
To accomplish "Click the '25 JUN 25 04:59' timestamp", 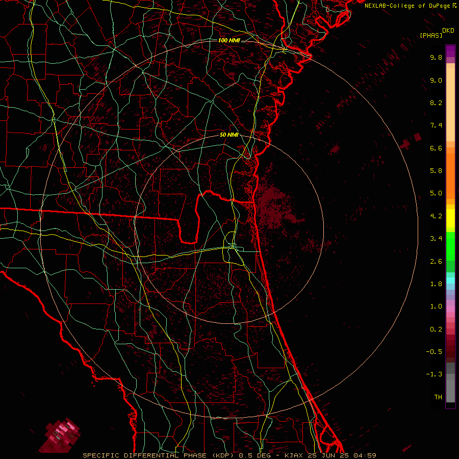I will [x=342, y=455].
